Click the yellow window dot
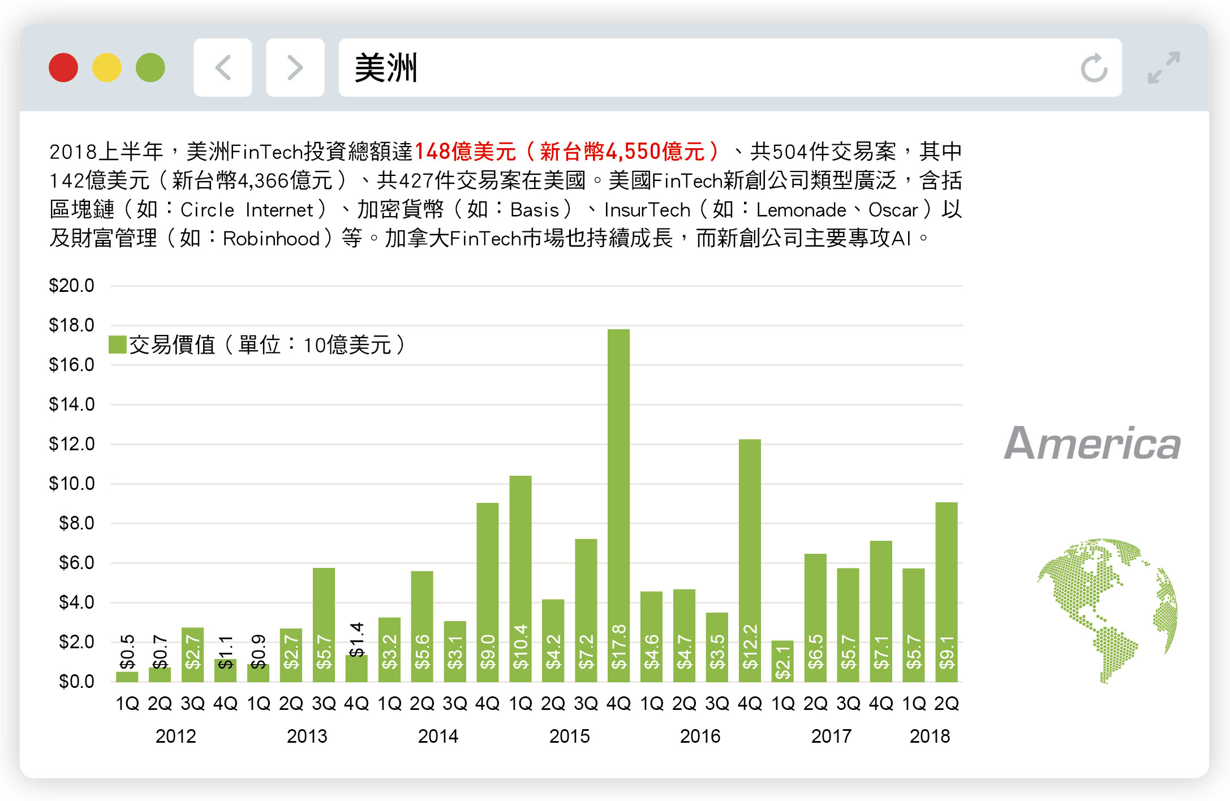 [107, 68]
